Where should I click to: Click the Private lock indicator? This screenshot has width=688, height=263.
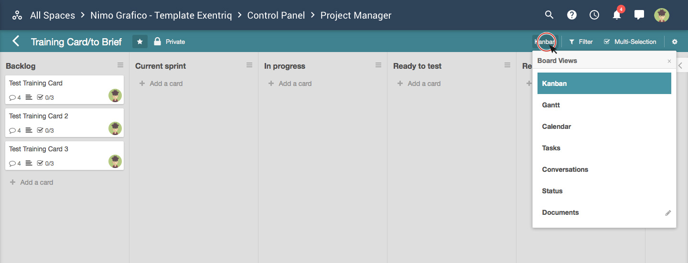[169, 42]
